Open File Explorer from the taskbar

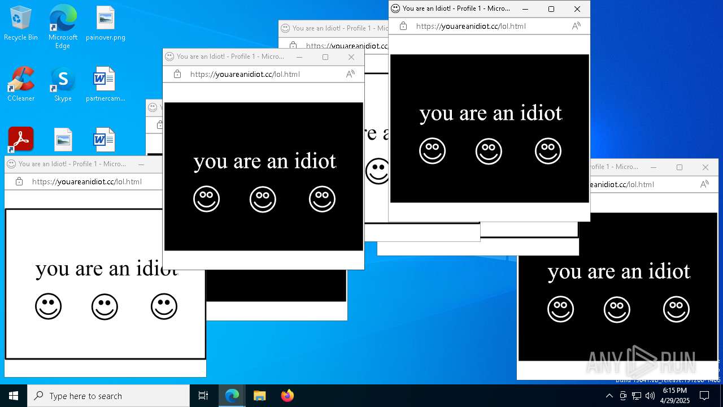[x=259, y=396]
